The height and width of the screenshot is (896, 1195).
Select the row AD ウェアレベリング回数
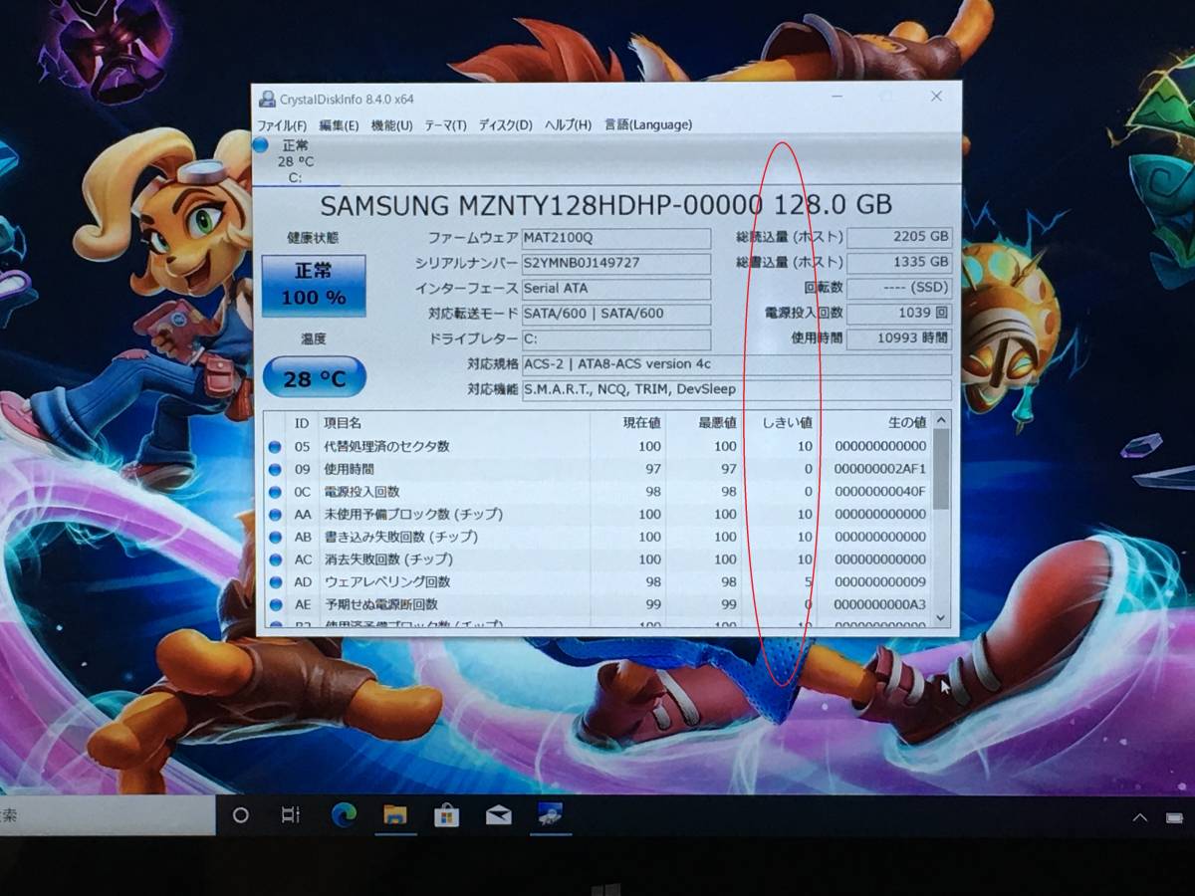coord(597,582)
